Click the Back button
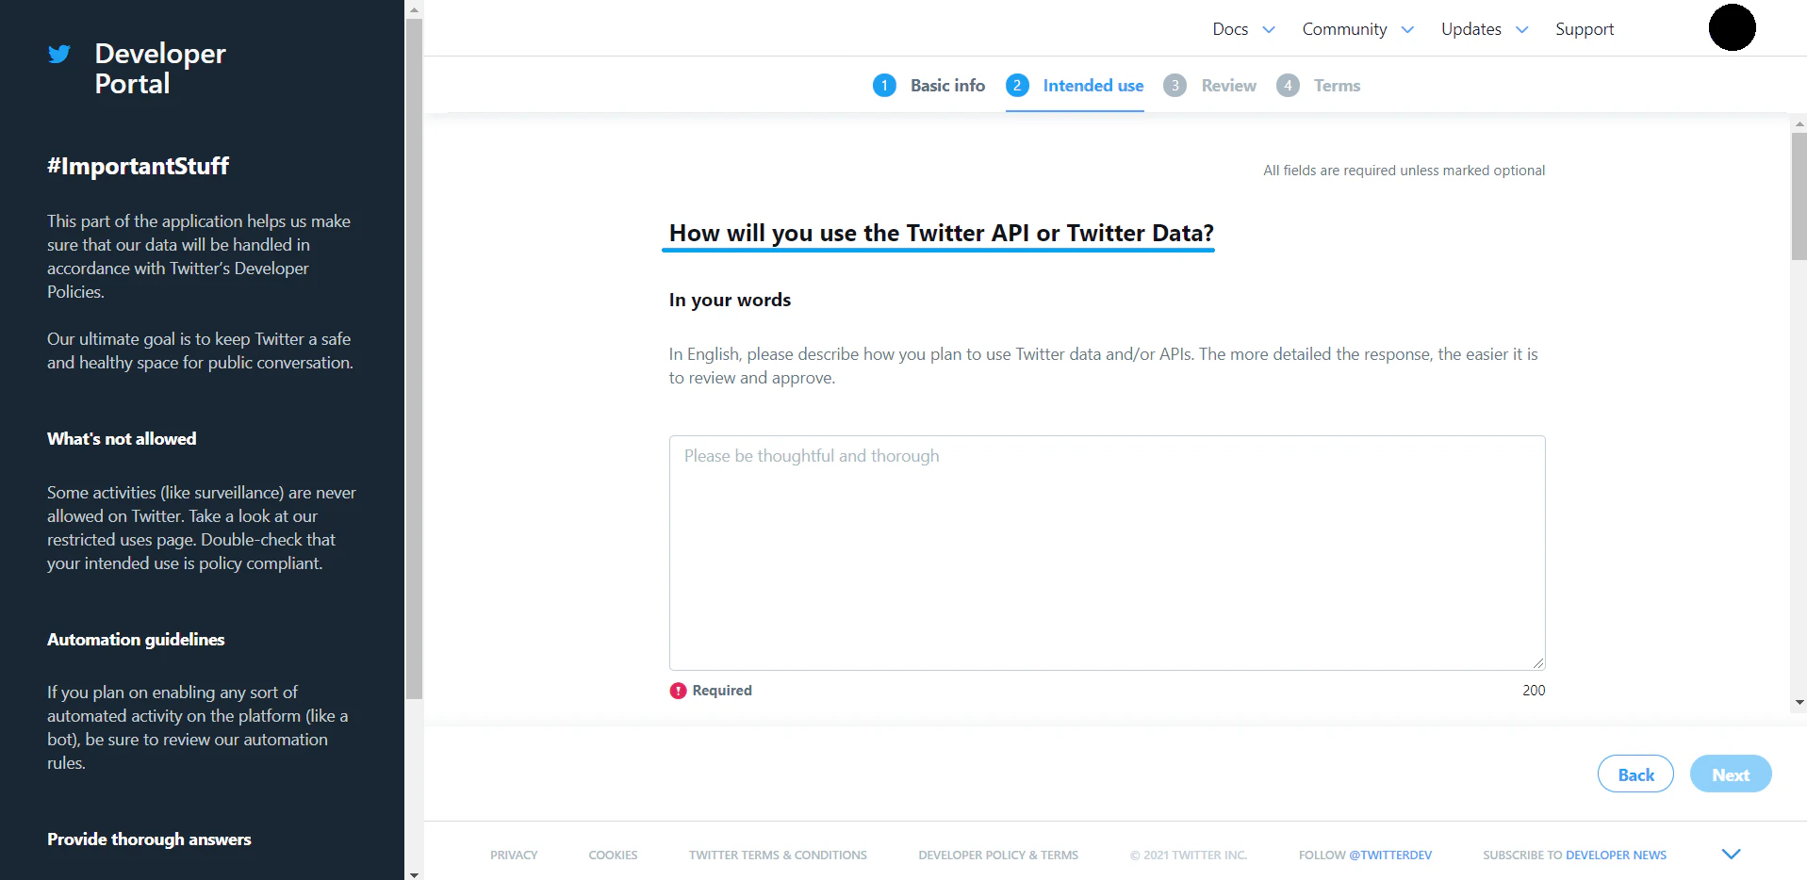The image size is (1807, 880). click(x=1635, y=774)
